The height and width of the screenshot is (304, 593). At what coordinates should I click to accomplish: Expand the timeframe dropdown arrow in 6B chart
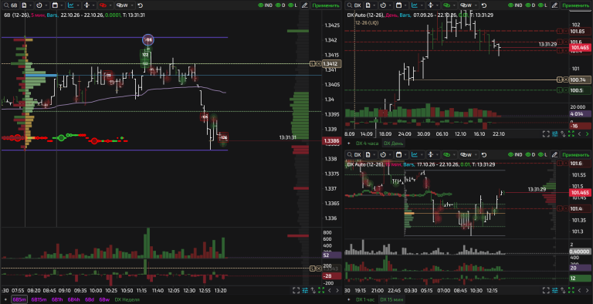46,5
